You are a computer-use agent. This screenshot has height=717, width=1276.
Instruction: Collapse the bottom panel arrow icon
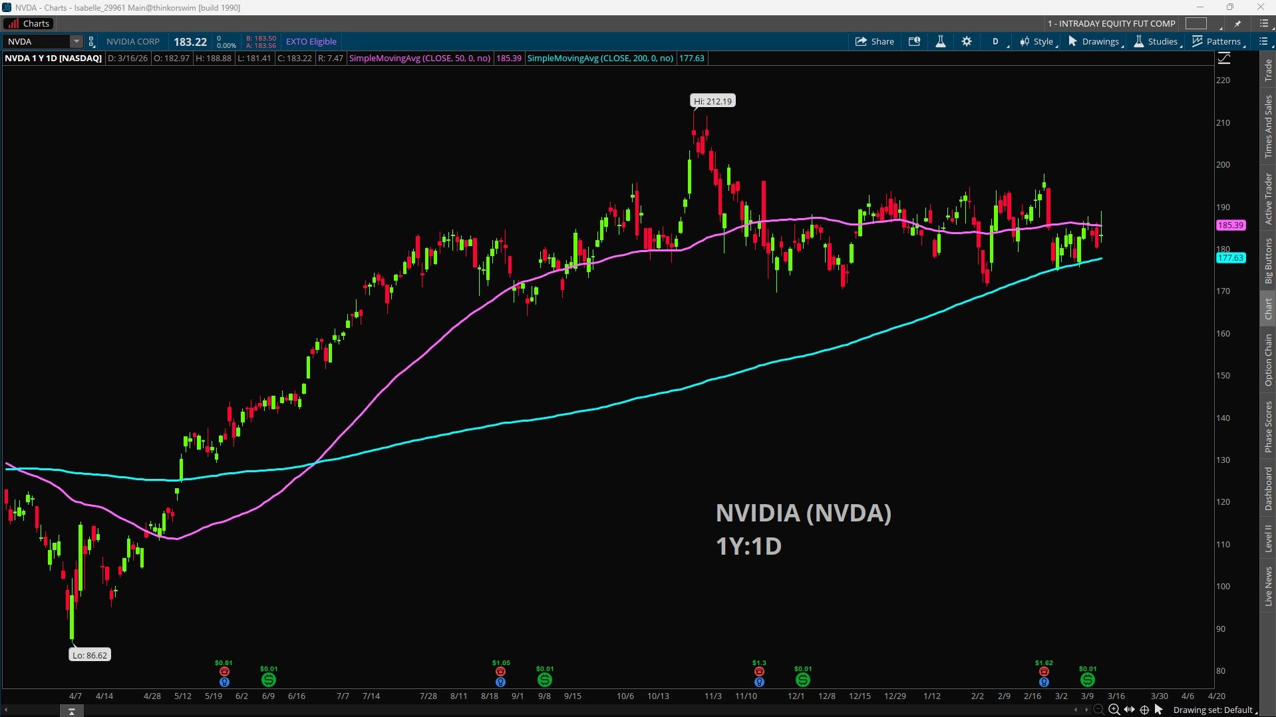72,711
